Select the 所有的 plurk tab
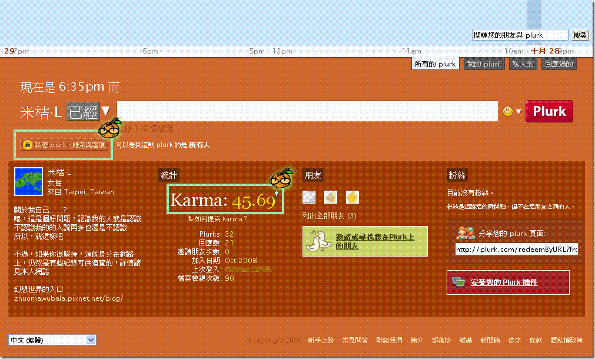 coord(435,64)
